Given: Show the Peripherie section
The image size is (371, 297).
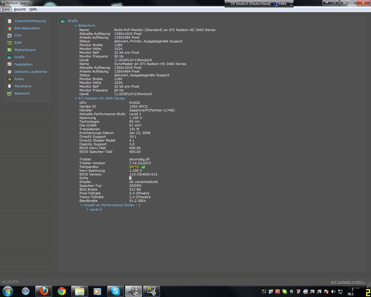Looking at the screenshot, I should (x=23, y=86).
